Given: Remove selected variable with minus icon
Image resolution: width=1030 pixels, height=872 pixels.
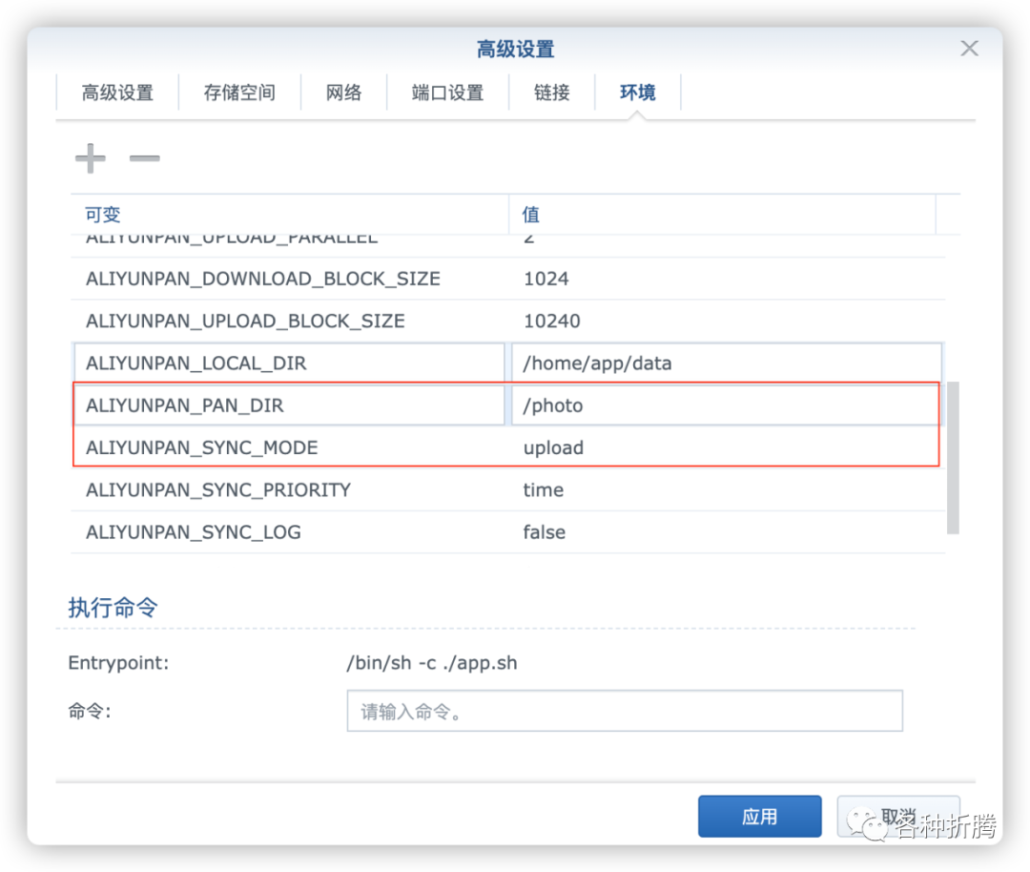Looking at the screenshot, I should point(145,158).
